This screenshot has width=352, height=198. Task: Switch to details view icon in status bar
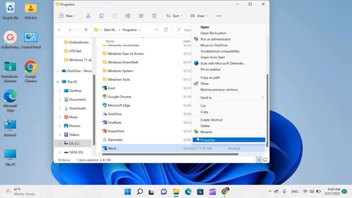click(x=259, y=160)
